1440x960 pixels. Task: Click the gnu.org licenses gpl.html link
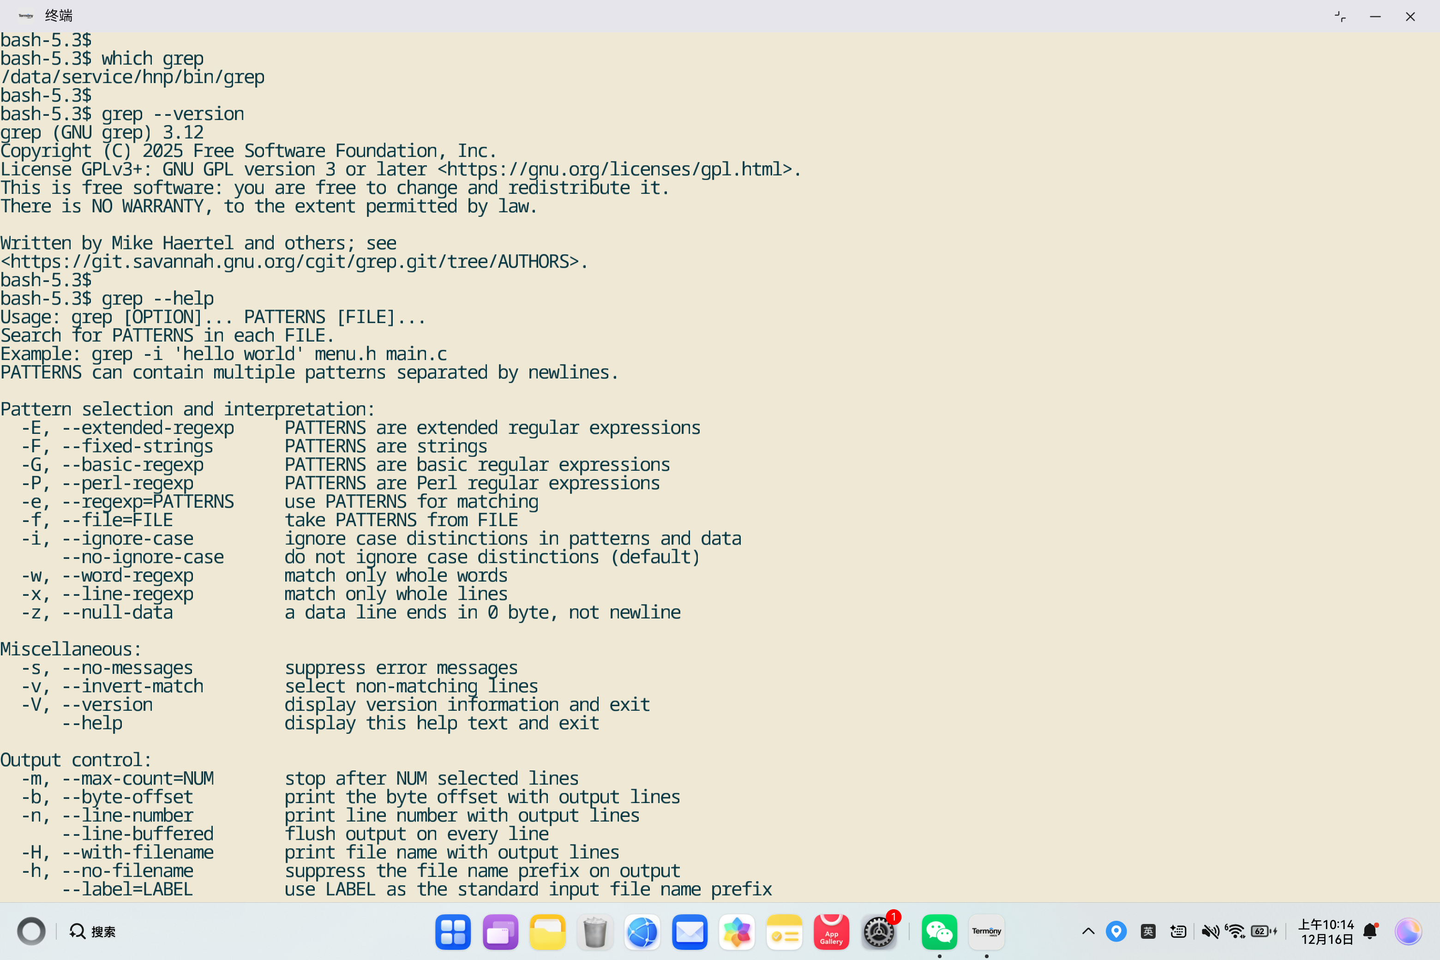point(618,169)
